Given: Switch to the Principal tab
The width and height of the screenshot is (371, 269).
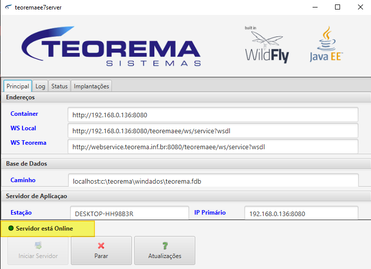Looking at the screenshot, I should [x=18, y=86].
